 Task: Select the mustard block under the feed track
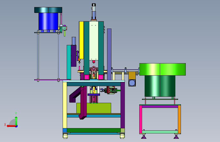(x=132, y=76)
